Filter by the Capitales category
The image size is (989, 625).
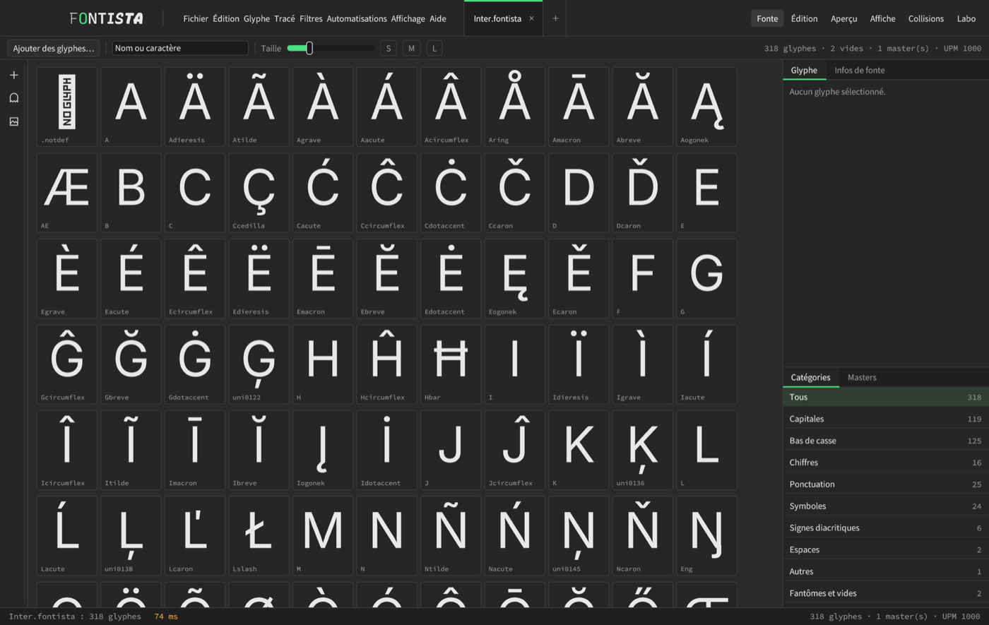coord(886,419)
